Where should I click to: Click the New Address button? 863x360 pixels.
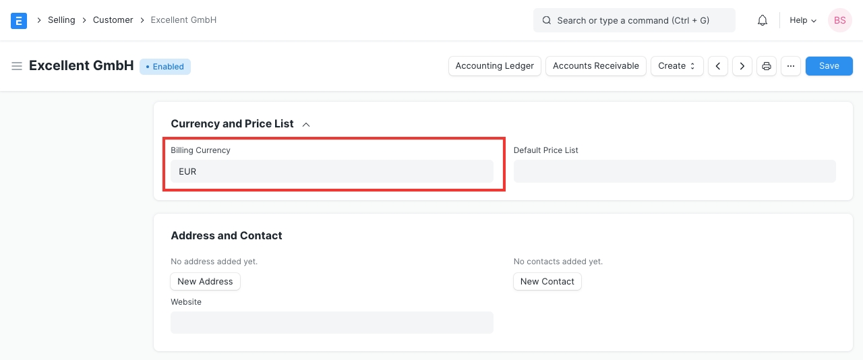tap(205, 282)
